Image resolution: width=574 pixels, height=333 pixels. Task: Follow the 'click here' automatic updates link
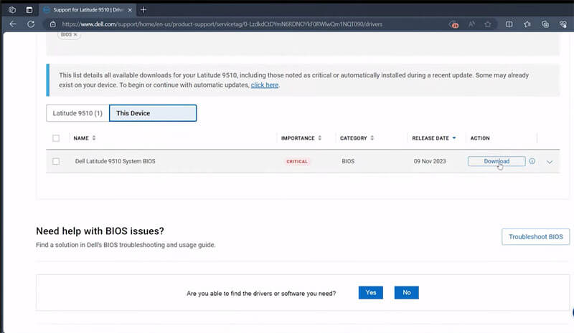pyautogui.click(x=265, y=85)
